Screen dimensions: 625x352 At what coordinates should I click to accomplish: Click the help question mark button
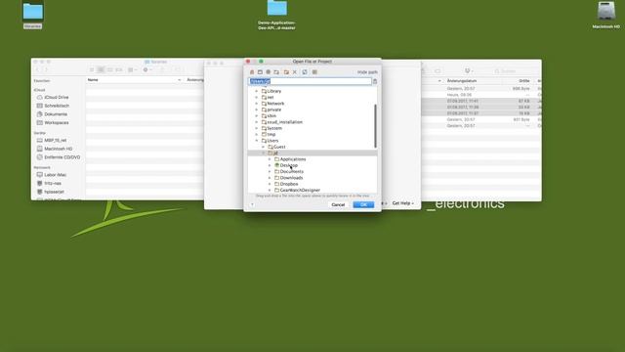coord(252,204)
